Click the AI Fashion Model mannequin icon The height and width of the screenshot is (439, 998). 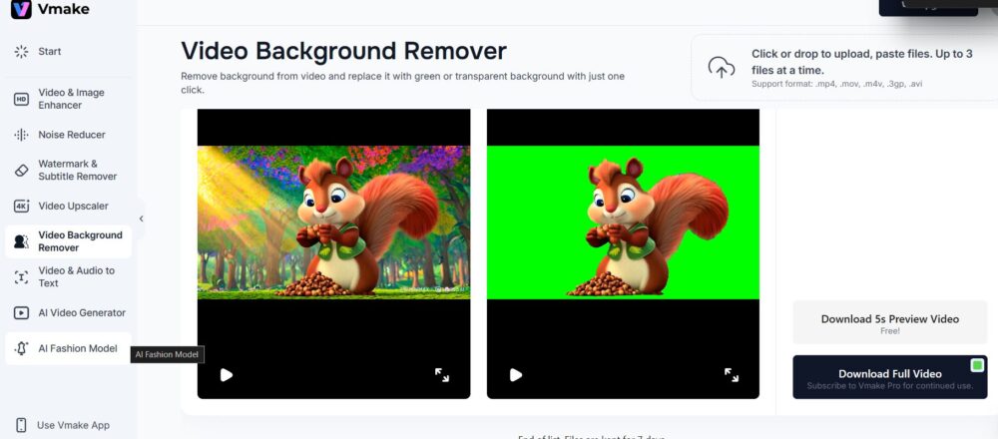(x=21, y=348)
